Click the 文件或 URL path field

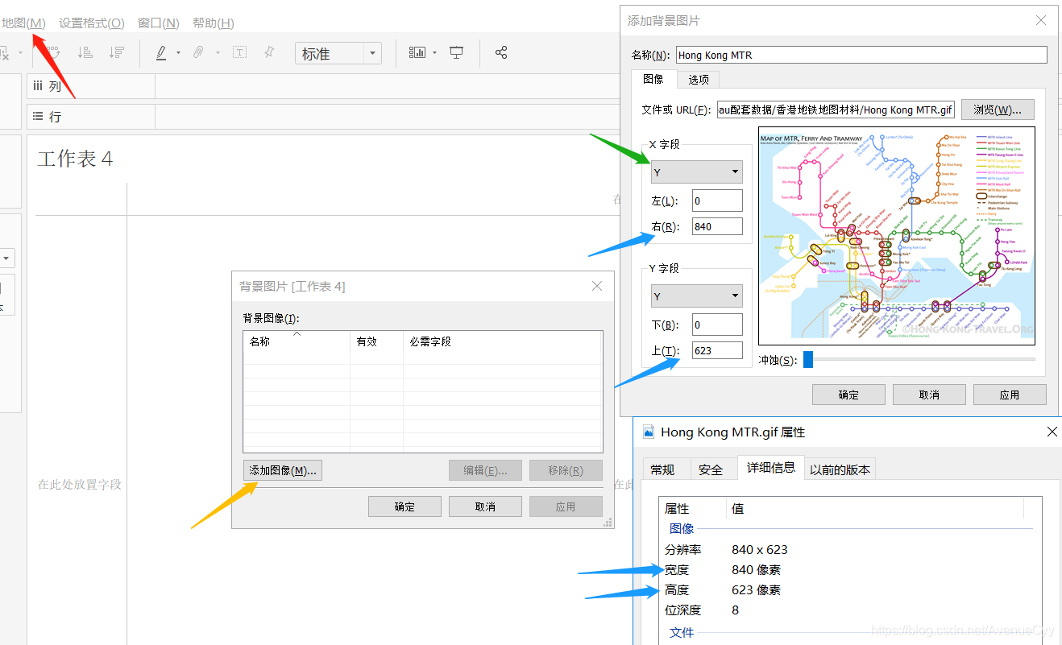[836, 110]
